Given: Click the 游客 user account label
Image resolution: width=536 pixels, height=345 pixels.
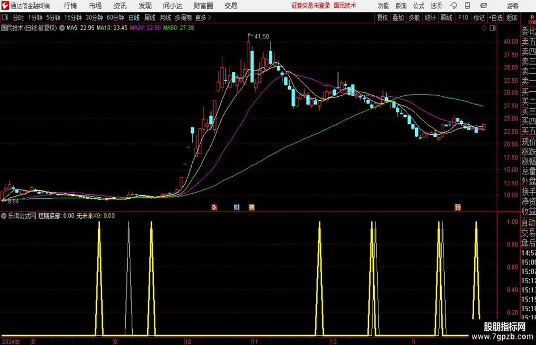Looking at the screenshot, I should tap(513, 6).
